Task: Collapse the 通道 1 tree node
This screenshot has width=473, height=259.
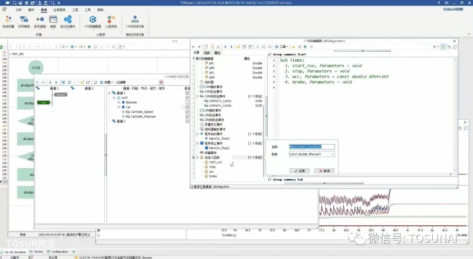Action: (x=109, y=93)
